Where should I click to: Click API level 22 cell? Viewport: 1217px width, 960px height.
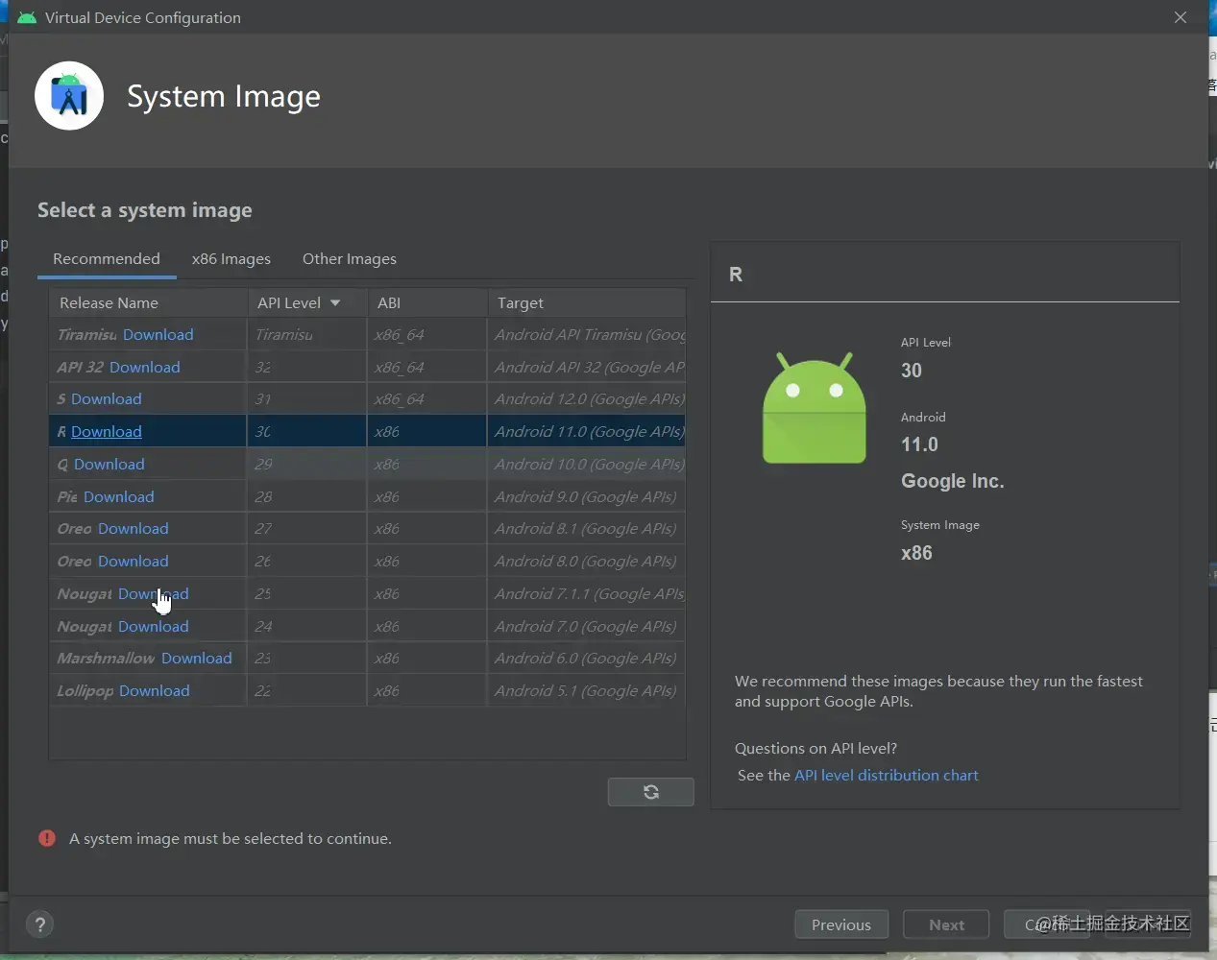pyautogui.click(x=307, y=691)
